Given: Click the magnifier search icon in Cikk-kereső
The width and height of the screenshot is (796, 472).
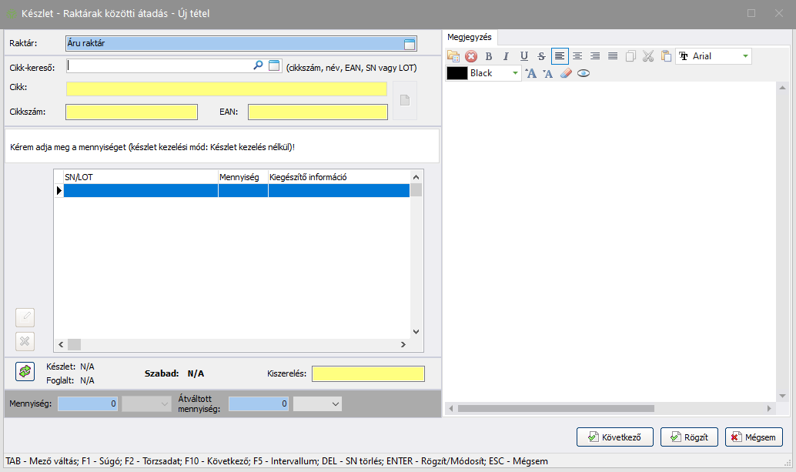Looking at the screenshot, I should [x=259, y=66].
